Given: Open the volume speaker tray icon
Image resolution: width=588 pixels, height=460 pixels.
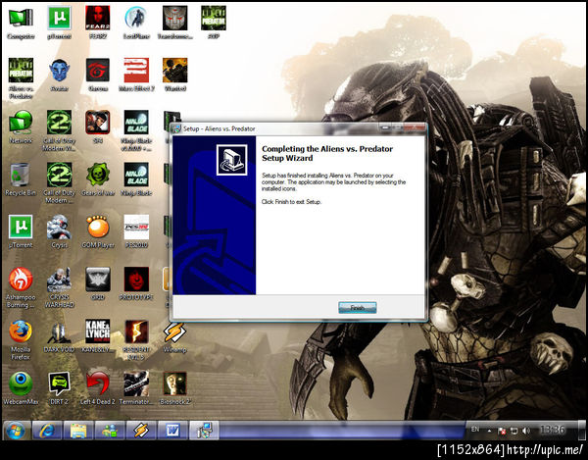Looking at the screenshot, I should pos(526,431).
